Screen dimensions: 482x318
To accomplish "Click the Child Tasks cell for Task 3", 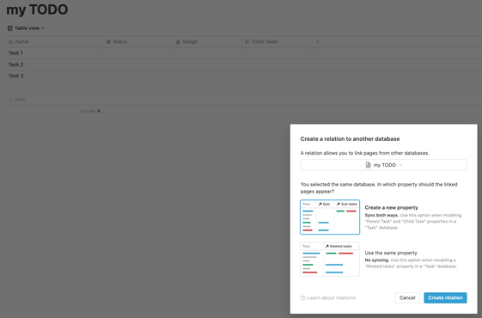I will click(277, 76).
